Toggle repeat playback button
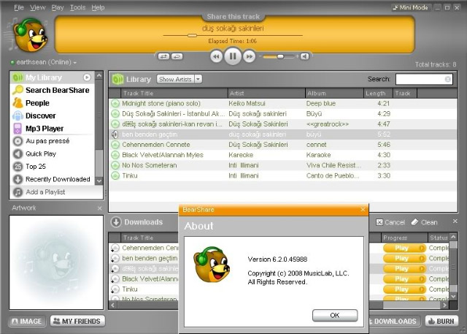The height and width of the screenshot is (334, 467). pyautogui.click(x=177, y=56)
